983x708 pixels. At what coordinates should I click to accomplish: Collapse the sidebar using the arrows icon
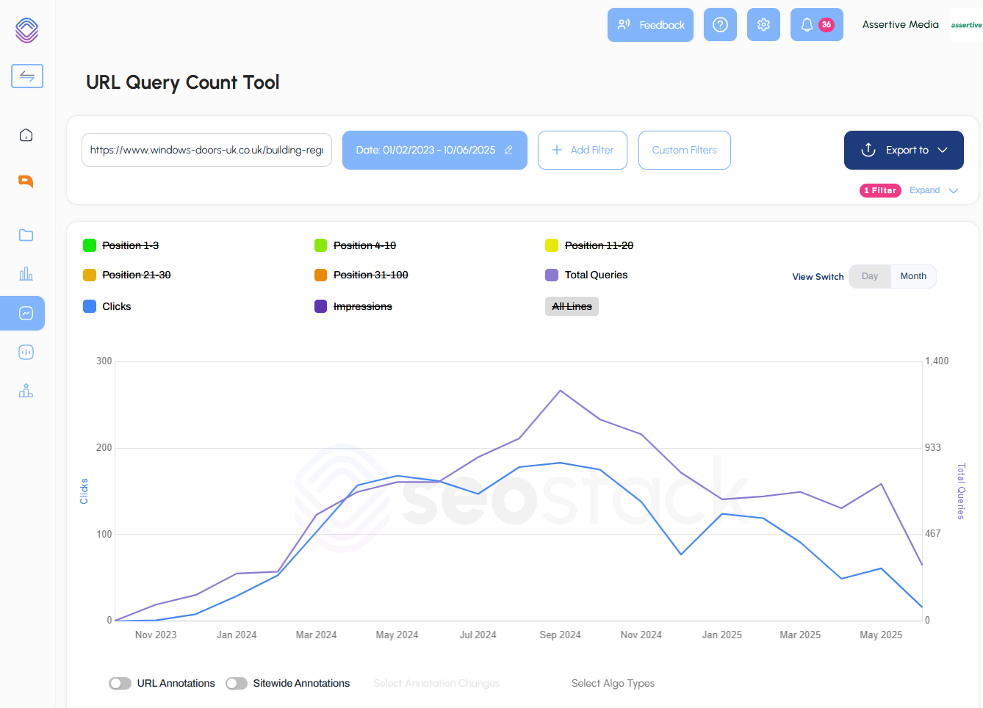(x=26, y=76)
